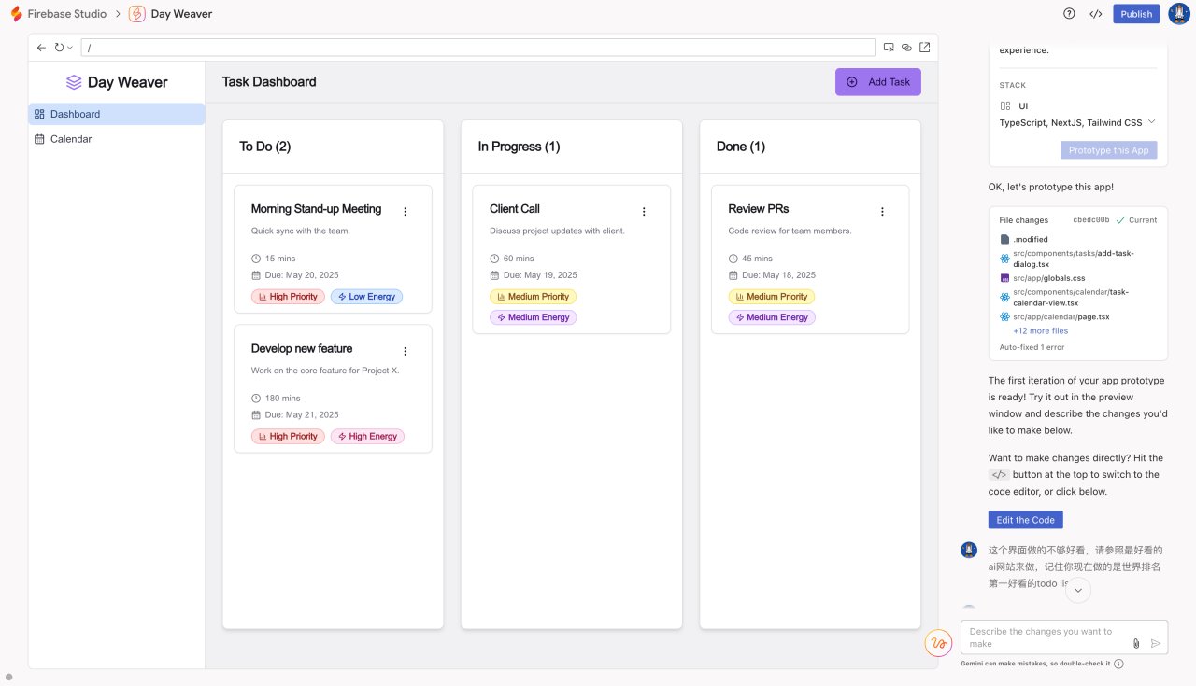Open the reload options dropdown arrow
This screenshot has width=1196, height=686.
pyautogui.click(x=70, y=48)
